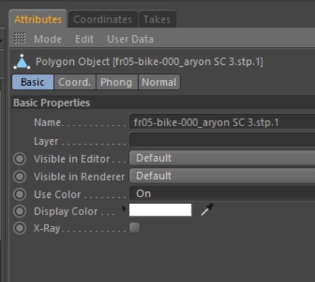Select the Basic properties tab
This screenshot has height=282, width=315.
(x=32, y=82)
